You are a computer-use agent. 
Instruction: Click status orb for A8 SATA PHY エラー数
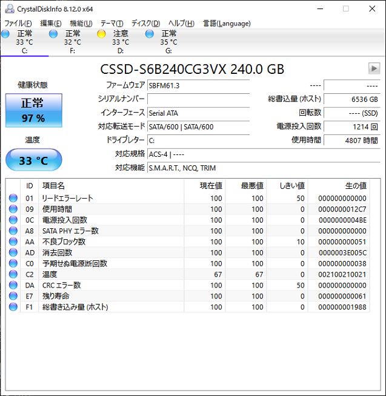pyautogui.click(x=13, y=231)
